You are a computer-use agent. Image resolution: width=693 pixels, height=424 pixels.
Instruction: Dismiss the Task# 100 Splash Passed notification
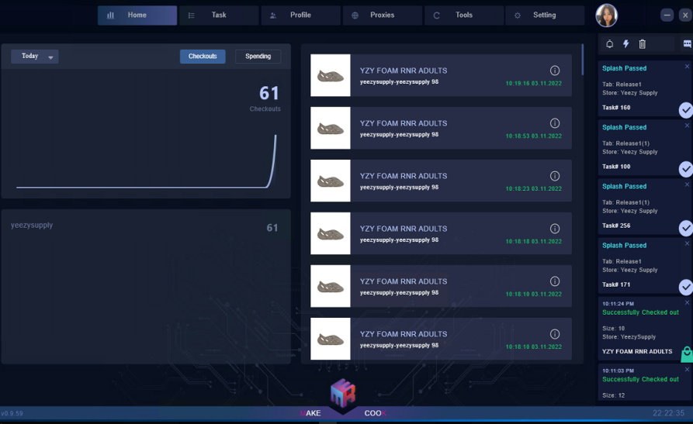(687, 126)
